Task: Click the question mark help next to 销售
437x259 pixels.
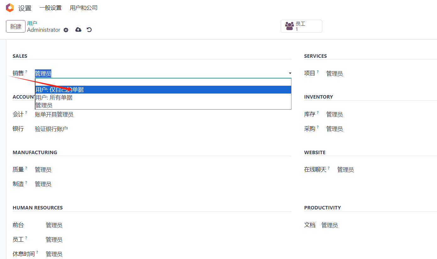Action: click(x=26, y=72)
